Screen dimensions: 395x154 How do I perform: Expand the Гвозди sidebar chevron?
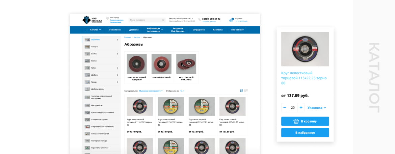117,82
